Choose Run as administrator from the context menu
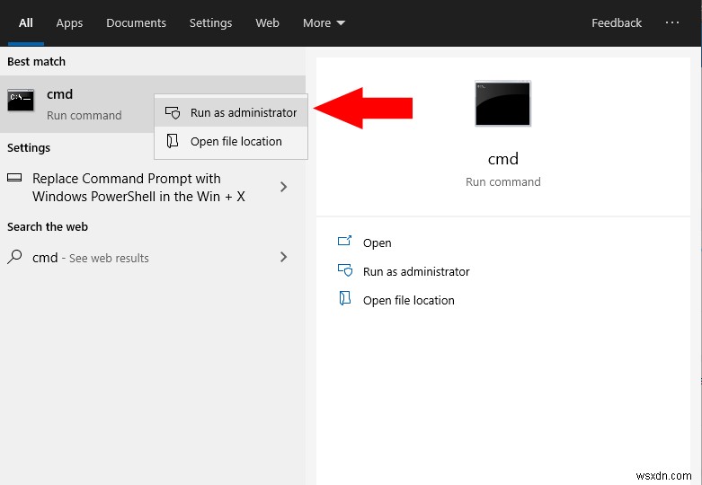702x485 pixels. [243, 113]
